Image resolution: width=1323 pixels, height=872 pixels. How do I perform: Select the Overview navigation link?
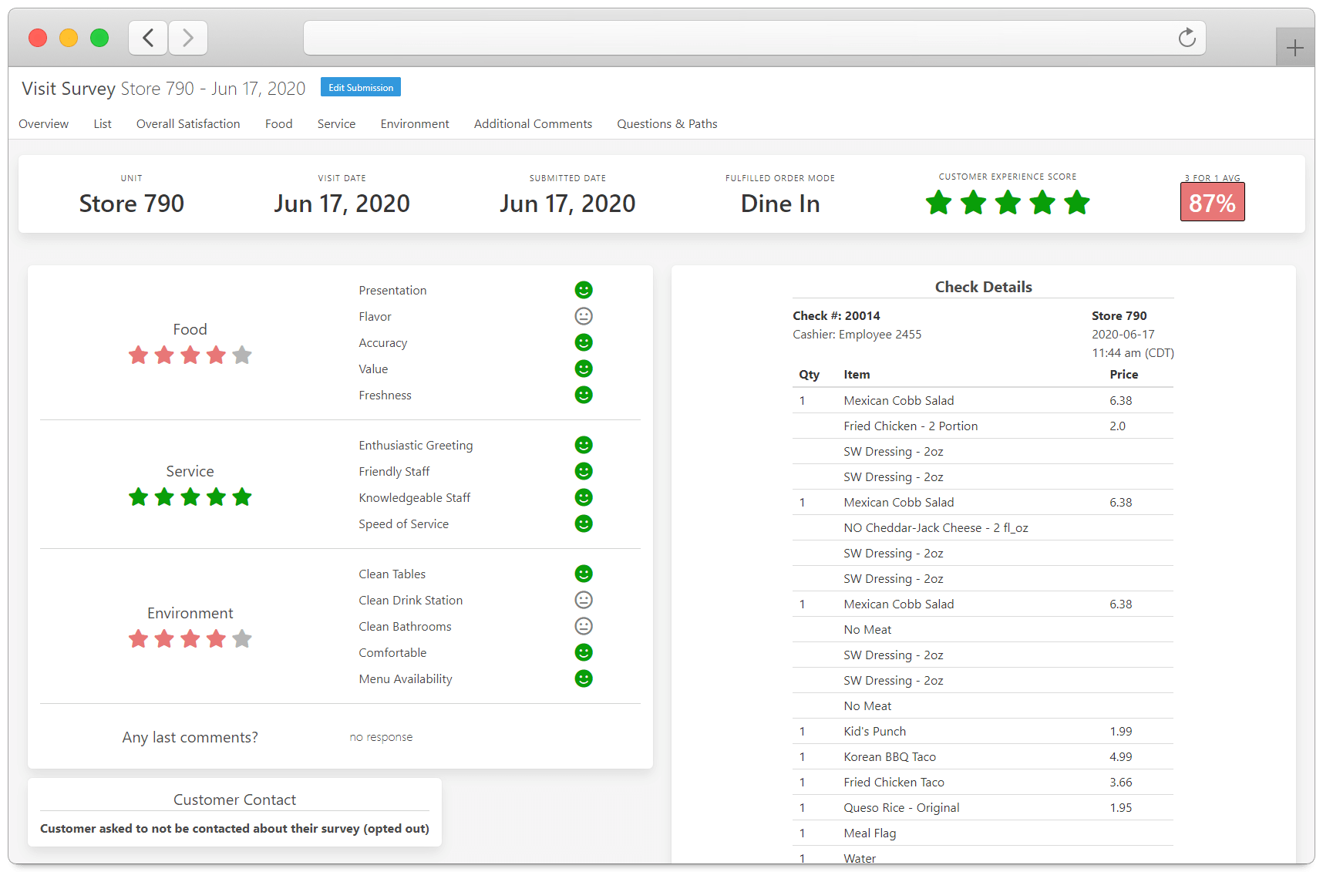[x=43, y=123]
